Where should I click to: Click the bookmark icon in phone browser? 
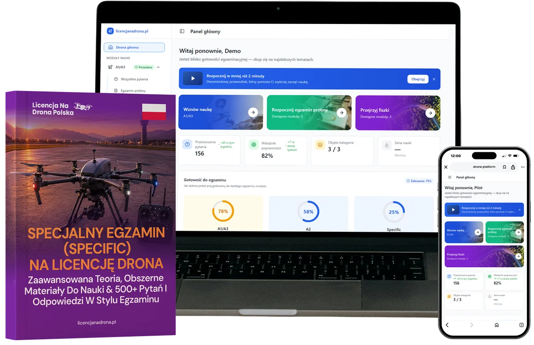click(505, 167)
